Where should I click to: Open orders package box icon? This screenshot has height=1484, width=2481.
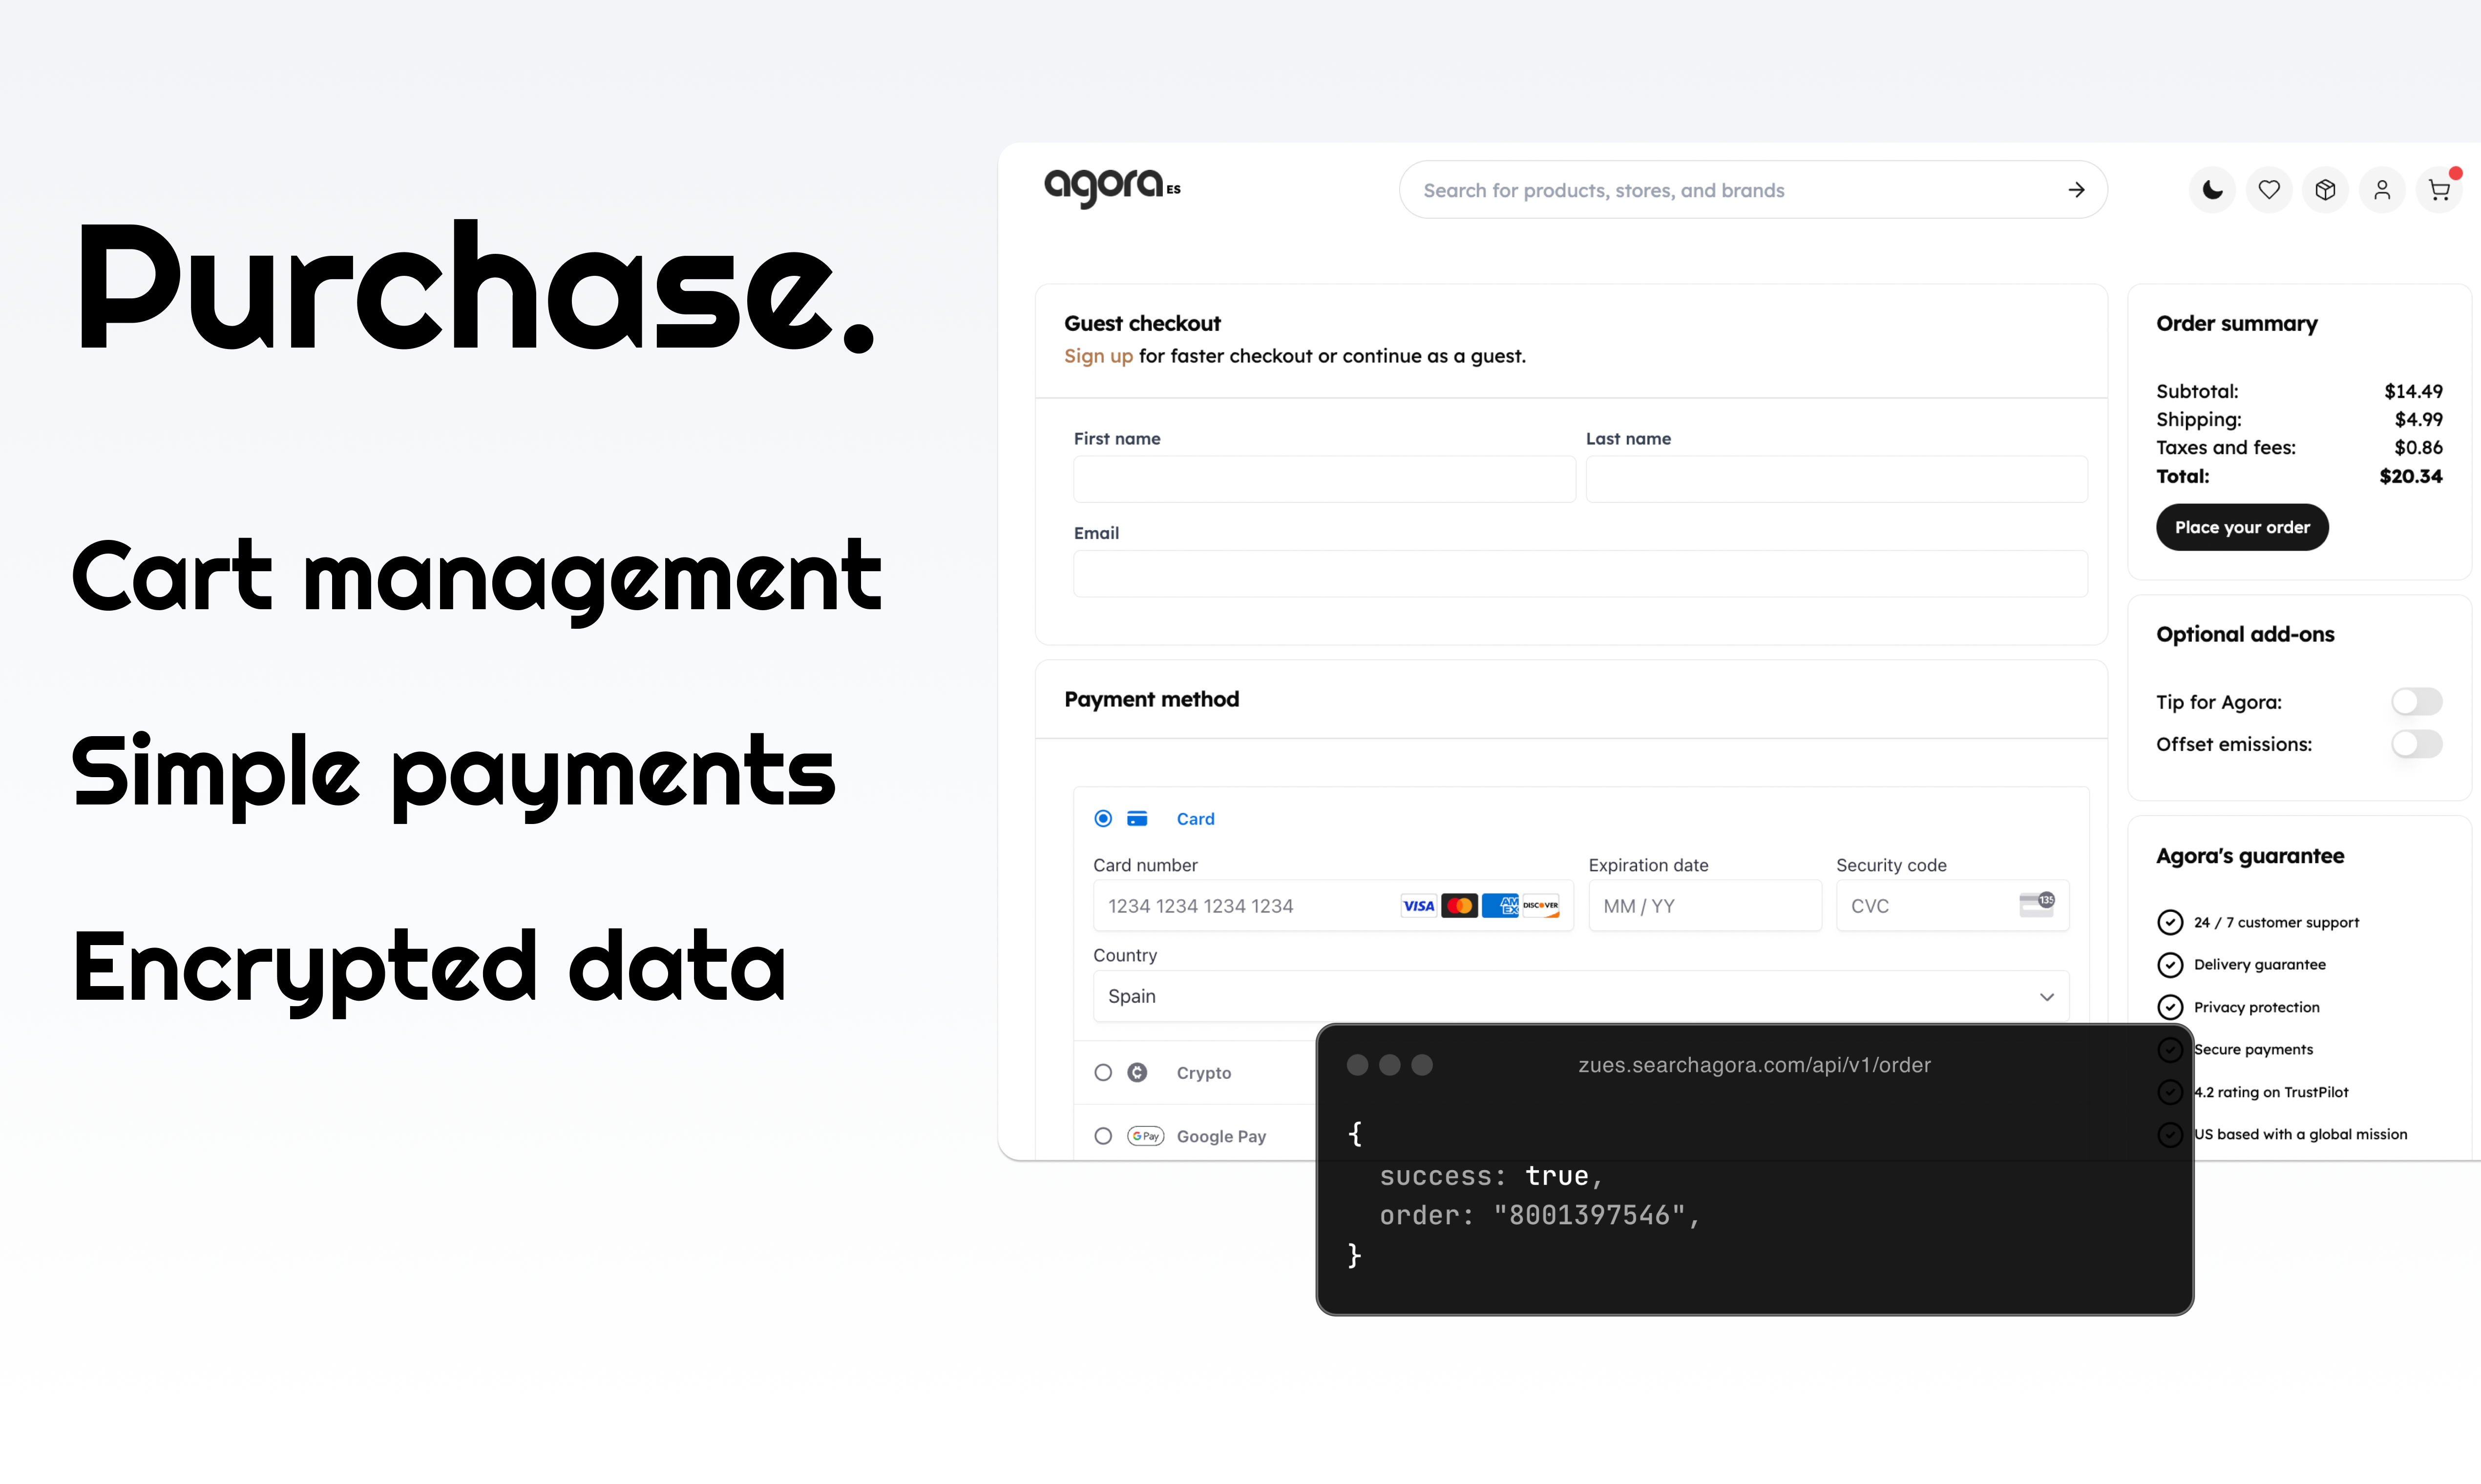pos(2325,190)
